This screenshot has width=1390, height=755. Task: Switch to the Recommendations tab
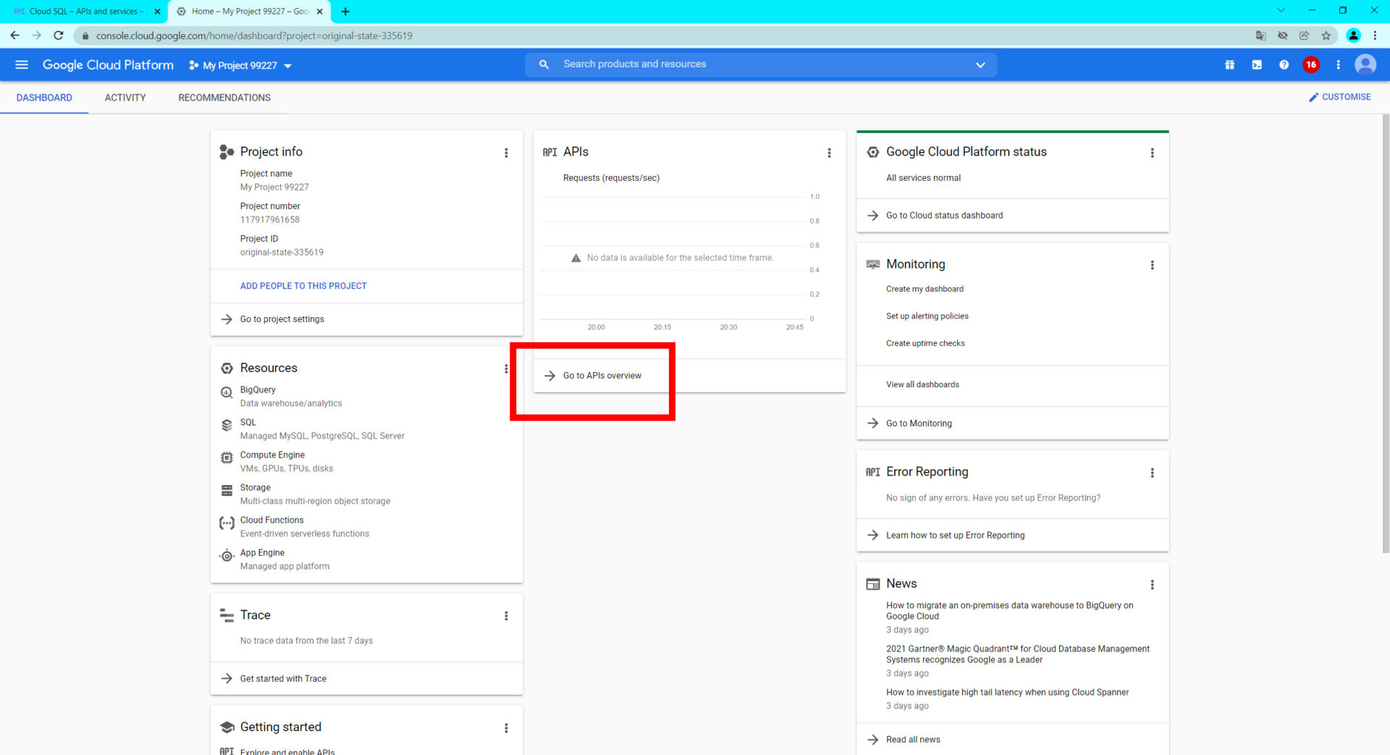pyautogui.click(x=224, y=98)
